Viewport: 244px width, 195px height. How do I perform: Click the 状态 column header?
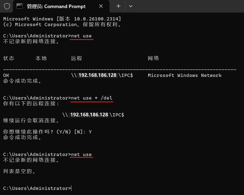pyautogui.click(x=9, y=58)
